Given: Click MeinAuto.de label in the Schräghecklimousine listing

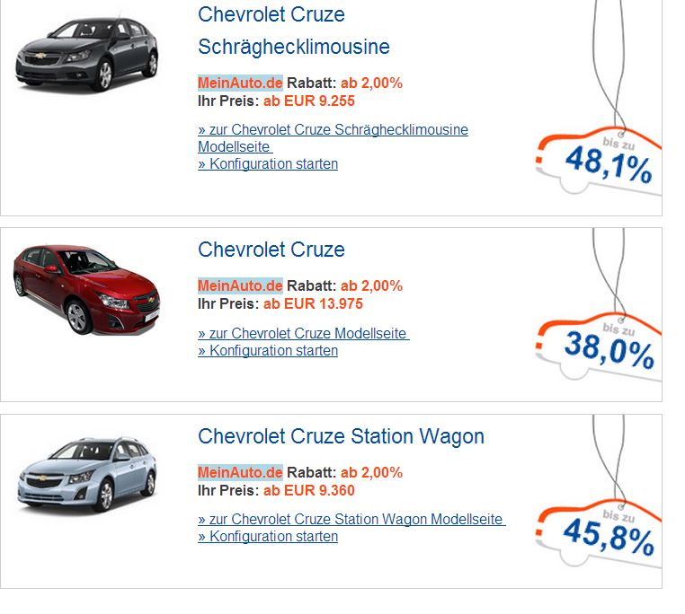Looking at the screenshot, I should point(240,83).
